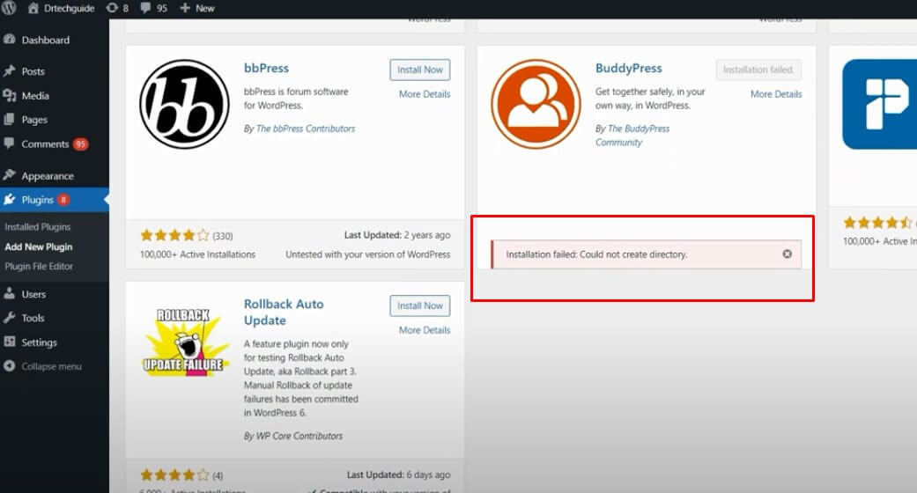The height and width of the screenshot is (493, 917).
Task: Click the Settings sliders icon
Action: [10, 342]
